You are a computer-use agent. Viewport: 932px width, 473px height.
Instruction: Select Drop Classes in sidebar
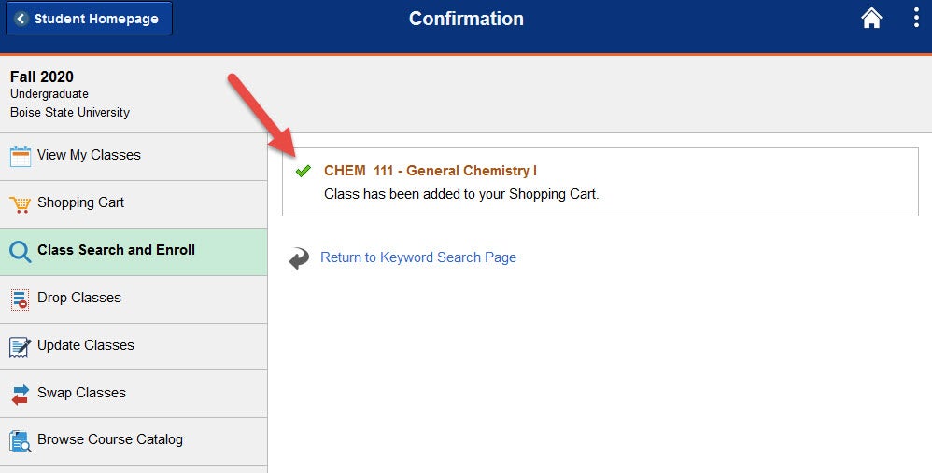click(x=134, y=299)
